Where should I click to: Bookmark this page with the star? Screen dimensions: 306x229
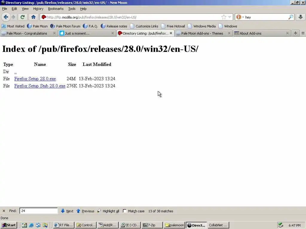tap(224, 17)
